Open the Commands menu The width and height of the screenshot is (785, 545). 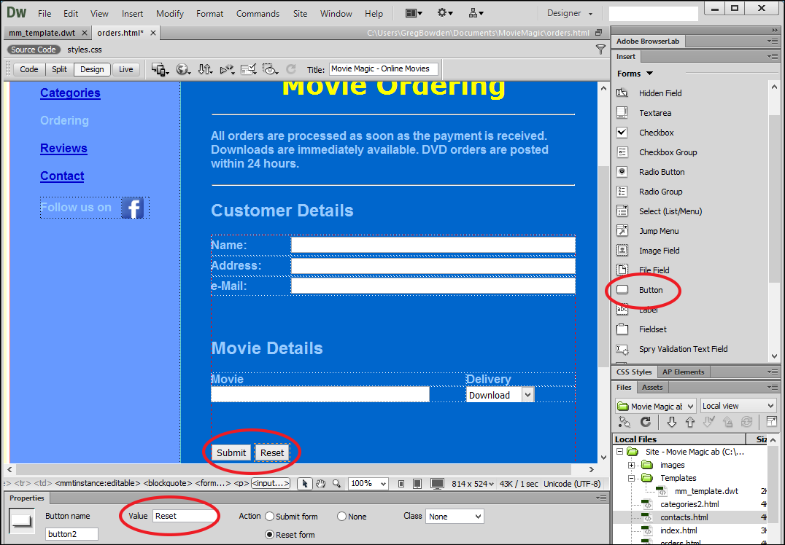[258, 14]
